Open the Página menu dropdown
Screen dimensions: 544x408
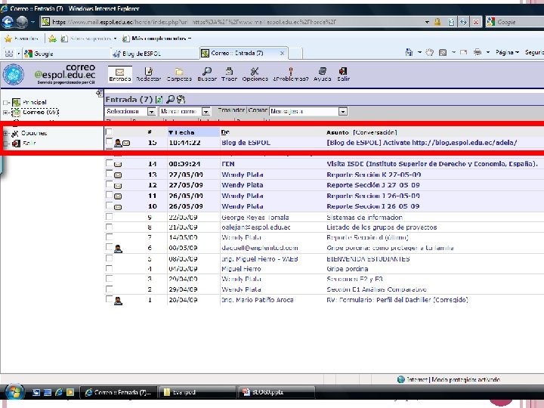[x=507, y=52]
